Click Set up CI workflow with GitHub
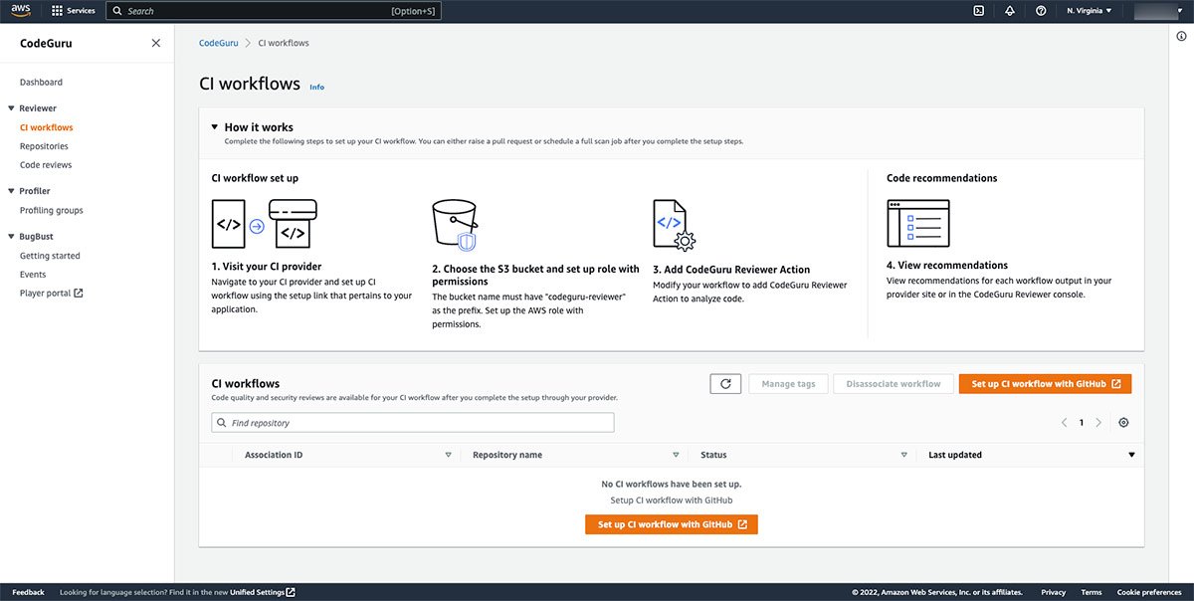This screenshot has height=601, width=1194. tap(1045, 383)
